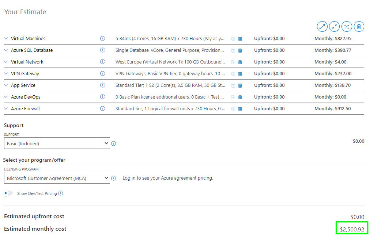Click the Expand all estimate items icon

322,26
